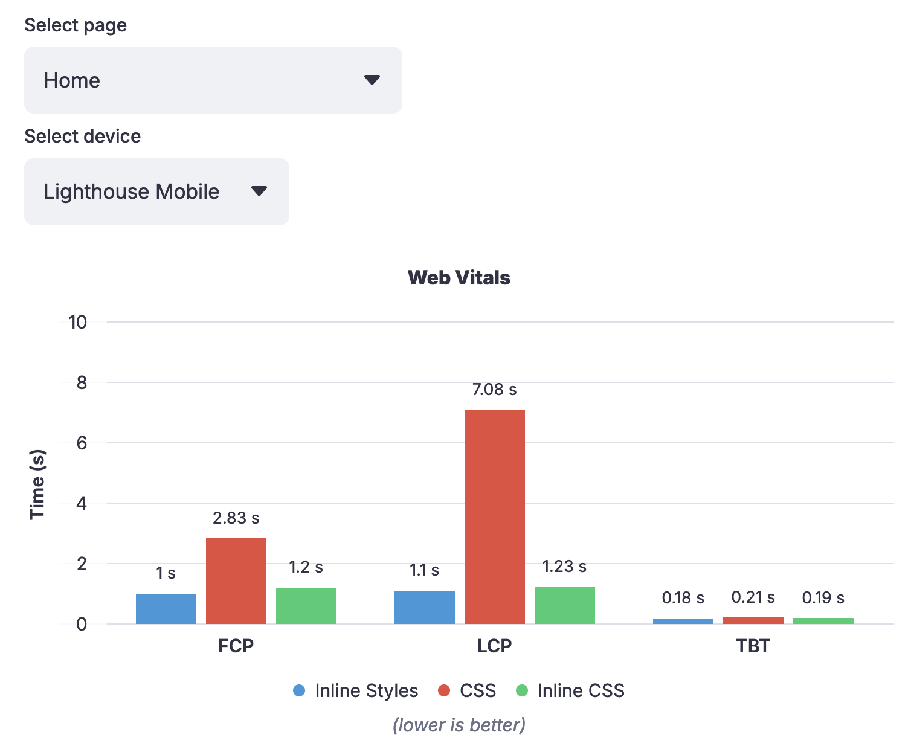The image size is (911, 749).
Task: Click the blue Inline Styles legend dot
Action: (x=299, y=690)
